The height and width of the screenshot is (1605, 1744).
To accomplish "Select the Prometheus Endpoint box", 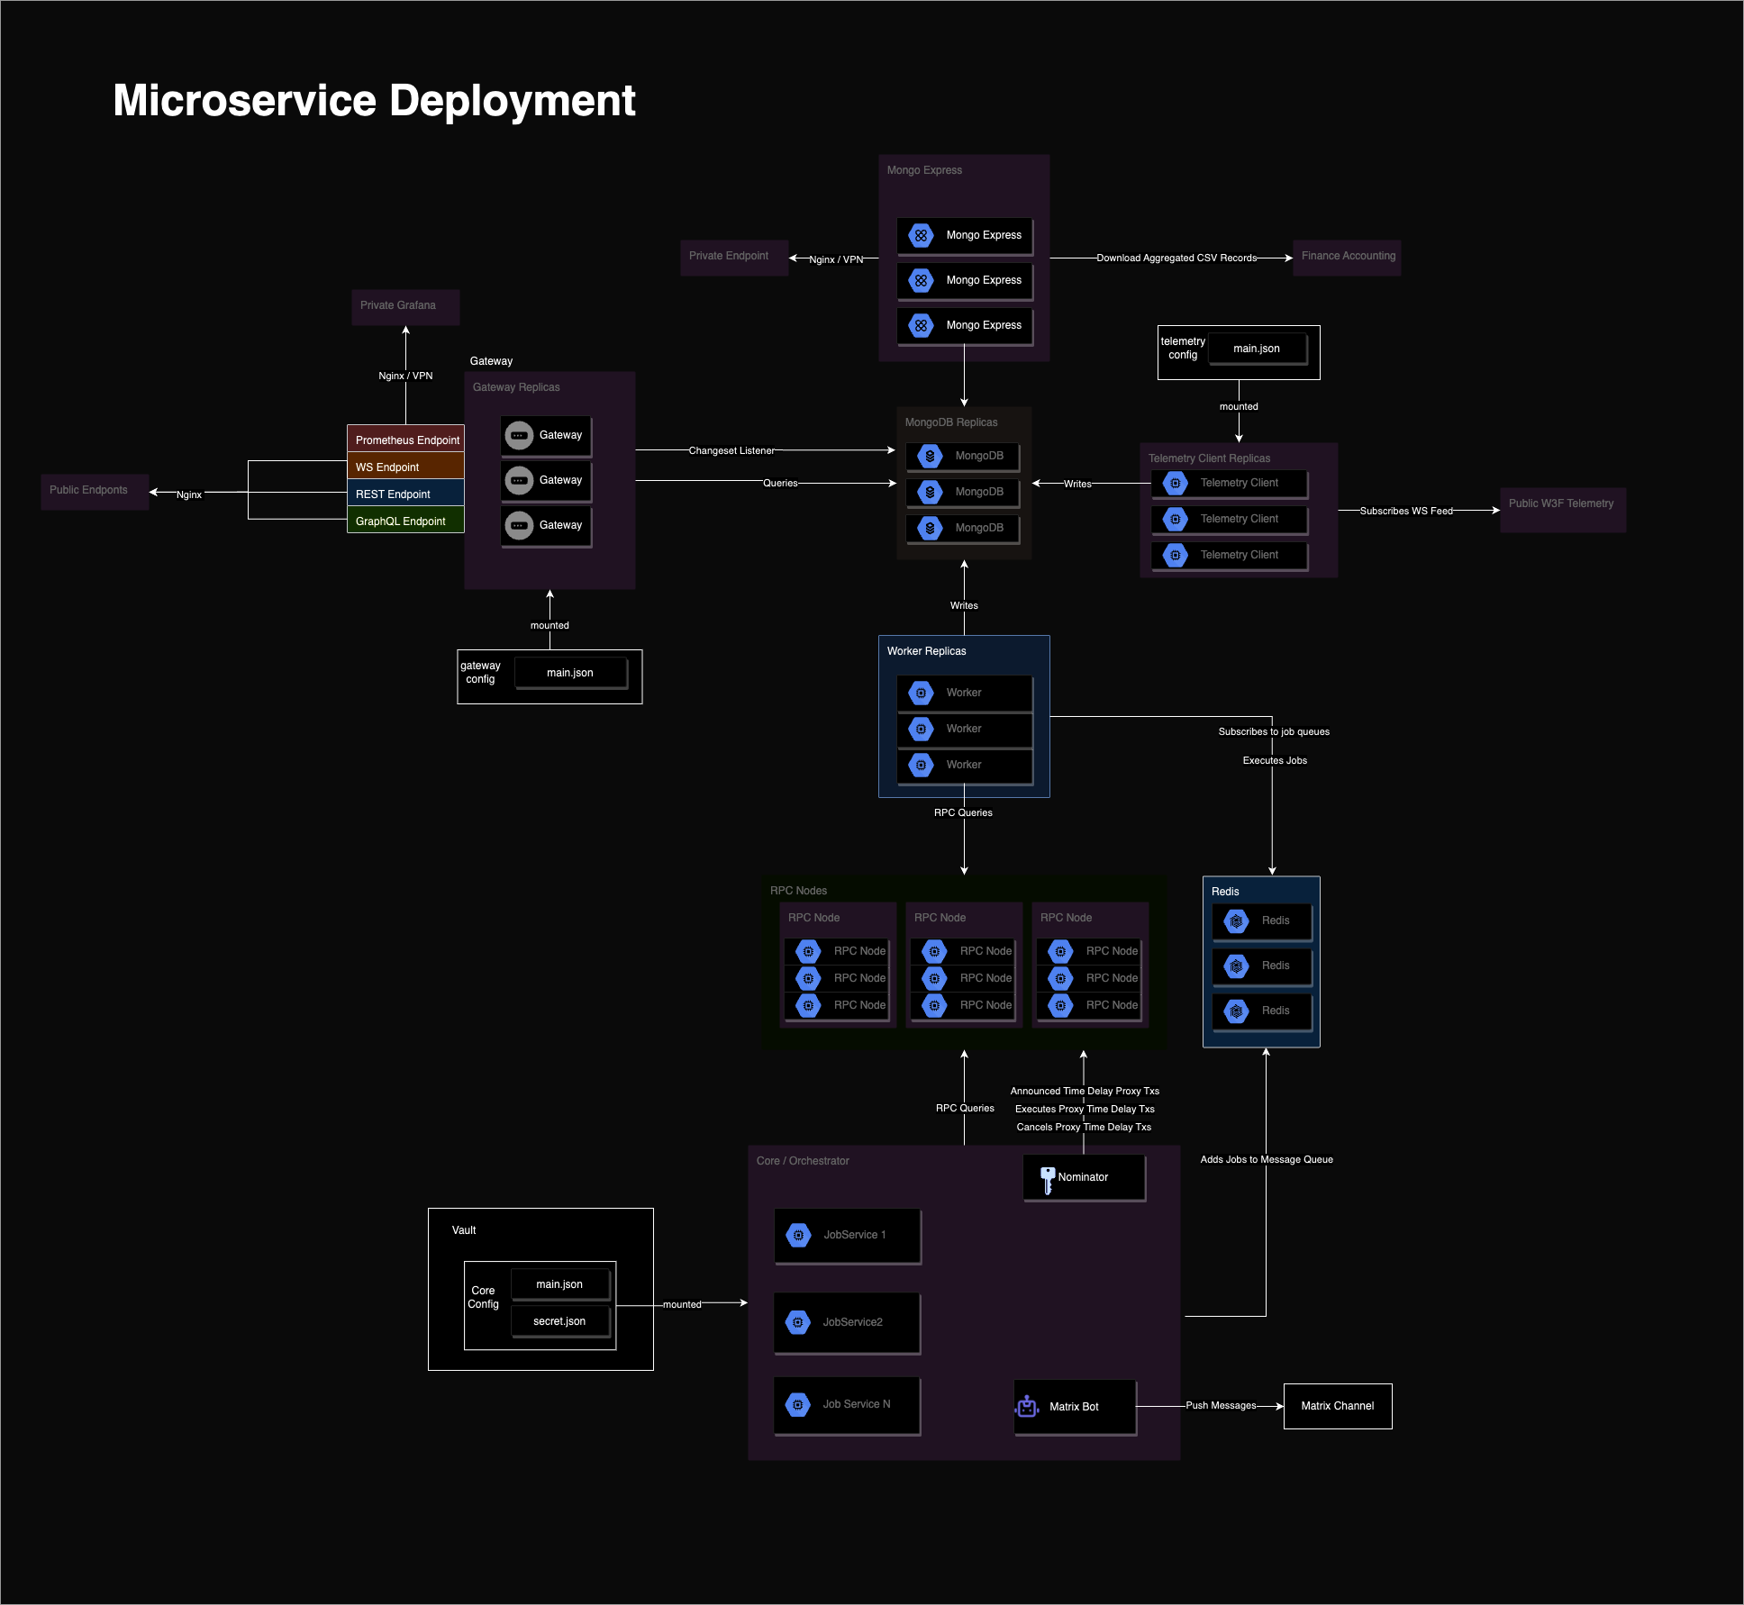I will click(x=405, y=440).
